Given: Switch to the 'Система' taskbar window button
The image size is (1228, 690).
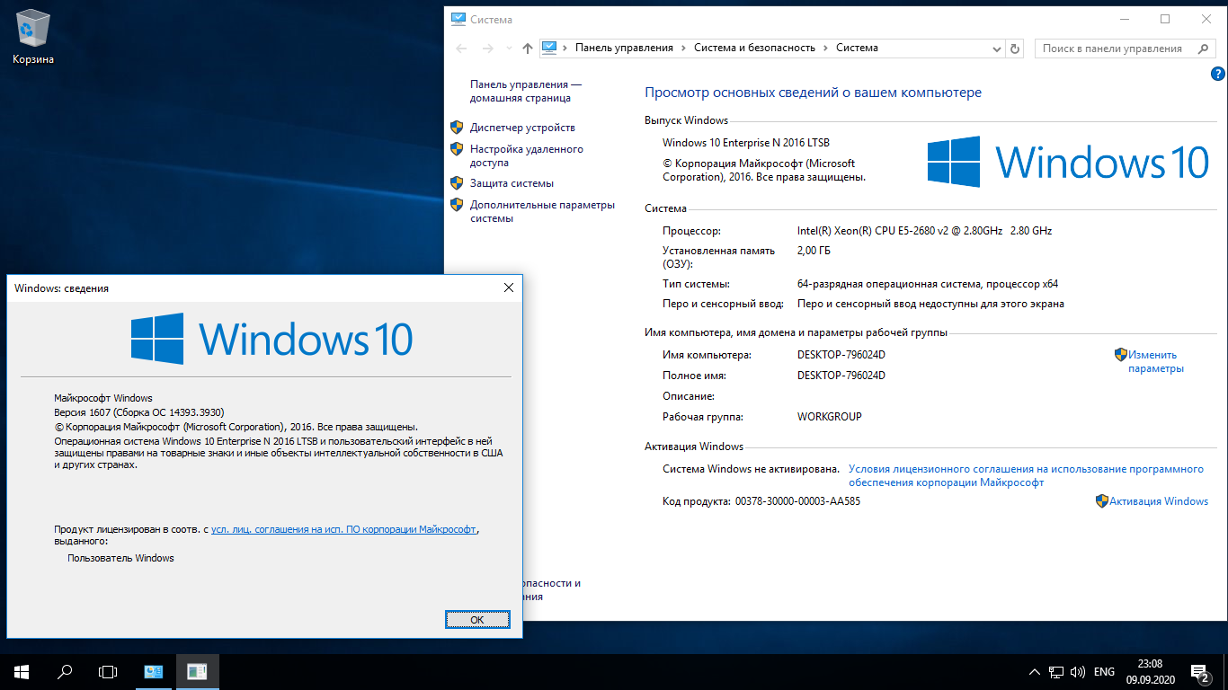Looking at the screenshot, I should pos(154,671).
